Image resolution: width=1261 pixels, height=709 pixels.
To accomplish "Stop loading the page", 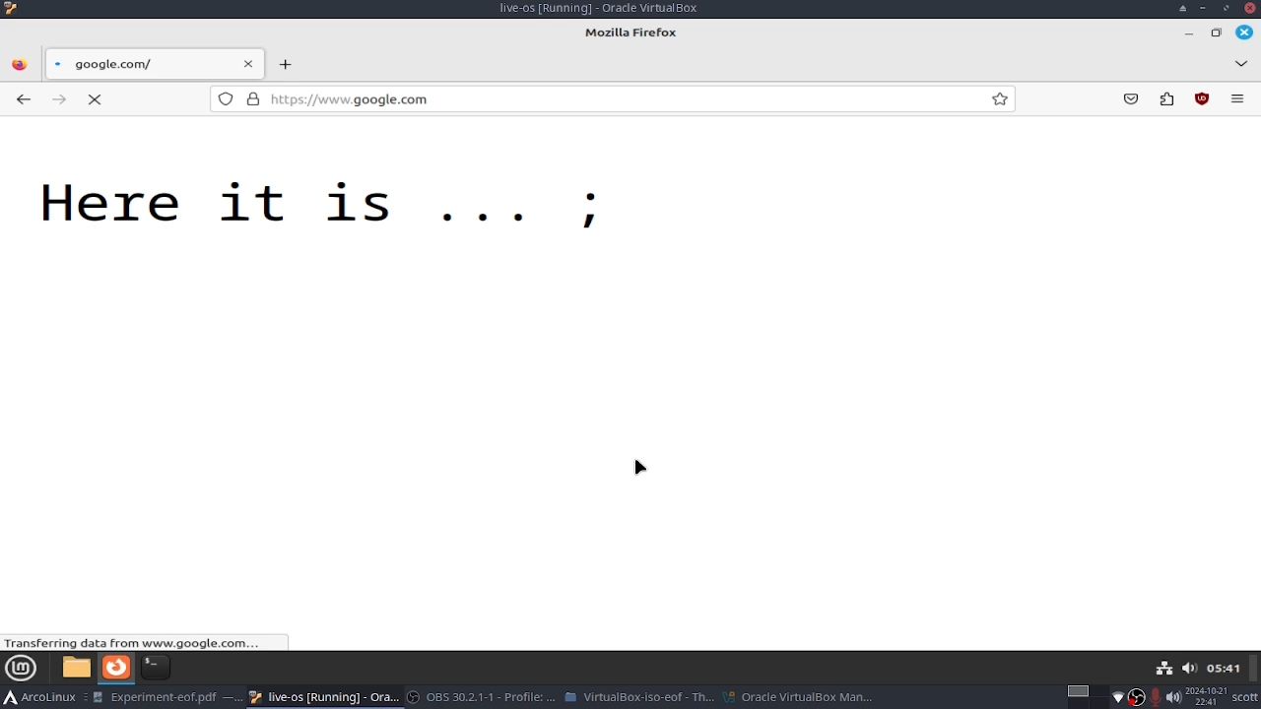I will [95, 99].
